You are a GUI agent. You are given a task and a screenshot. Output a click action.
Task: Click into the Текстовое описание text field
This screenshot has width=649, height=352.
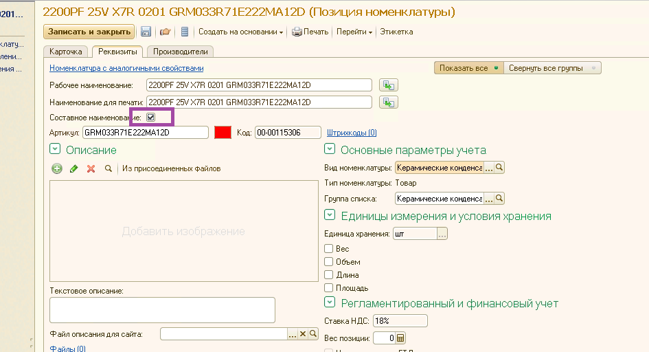162,310
